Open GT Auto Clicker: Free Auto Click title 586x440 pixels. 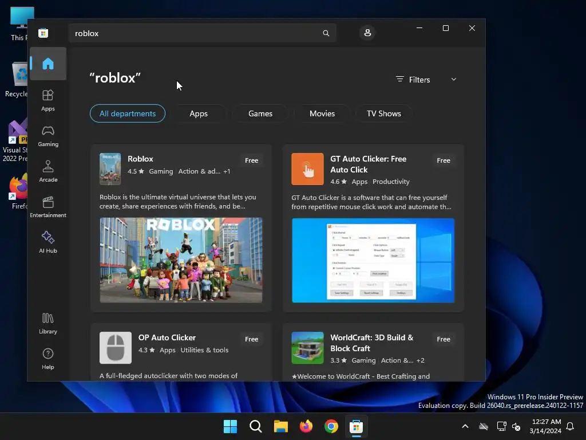(368, 164)
